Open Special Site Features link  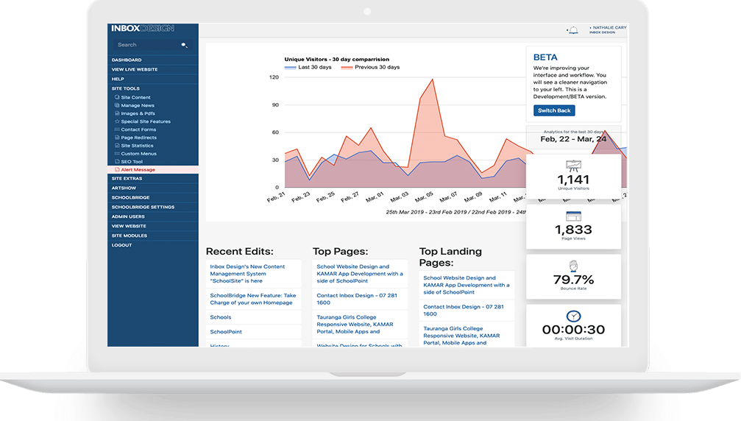point(146,121)
